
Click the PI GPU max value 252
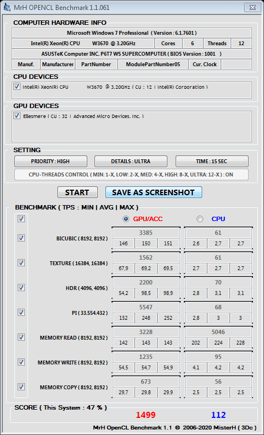(x=168, y=318)
